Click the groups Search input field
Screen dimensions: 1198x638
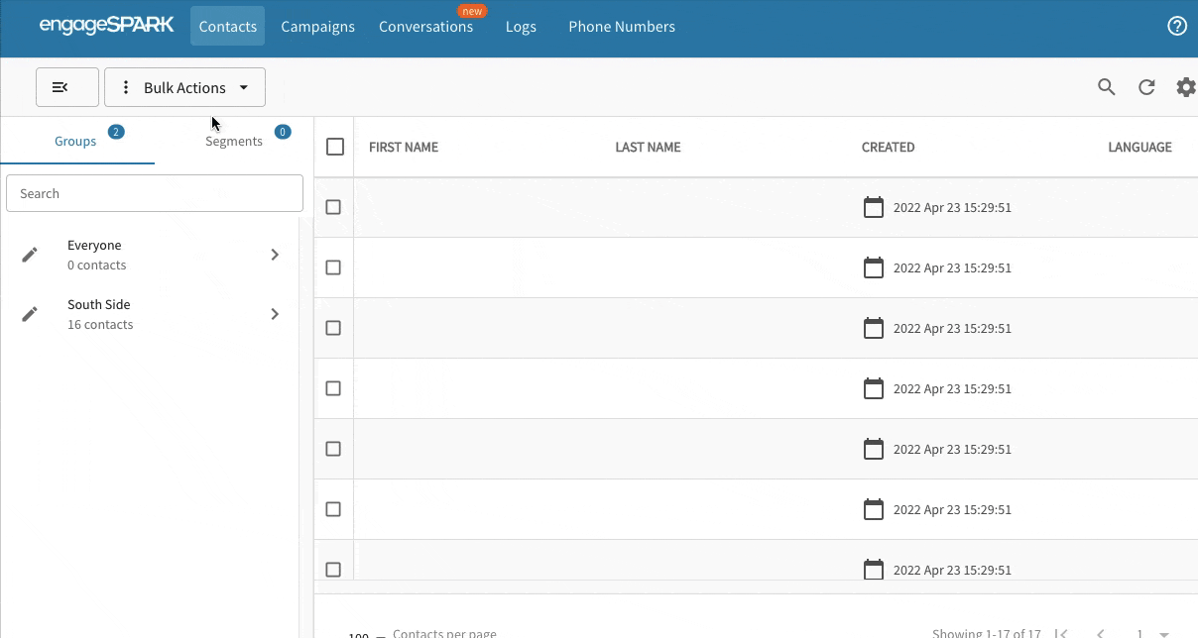pyautogui.click(x=155, y=193)
